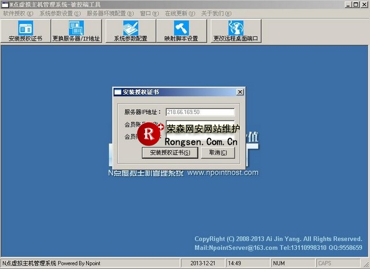The width and height of the screenshot is (370, 269).
Task: Open the 在线更新(U) menu
Action: (178, 13)
